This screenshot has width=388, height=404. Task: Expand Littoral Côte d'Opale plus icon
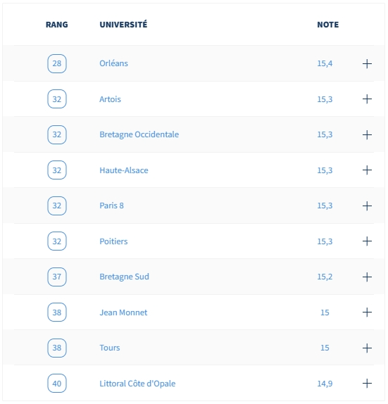pyautogui.click(x=367, y=384)
